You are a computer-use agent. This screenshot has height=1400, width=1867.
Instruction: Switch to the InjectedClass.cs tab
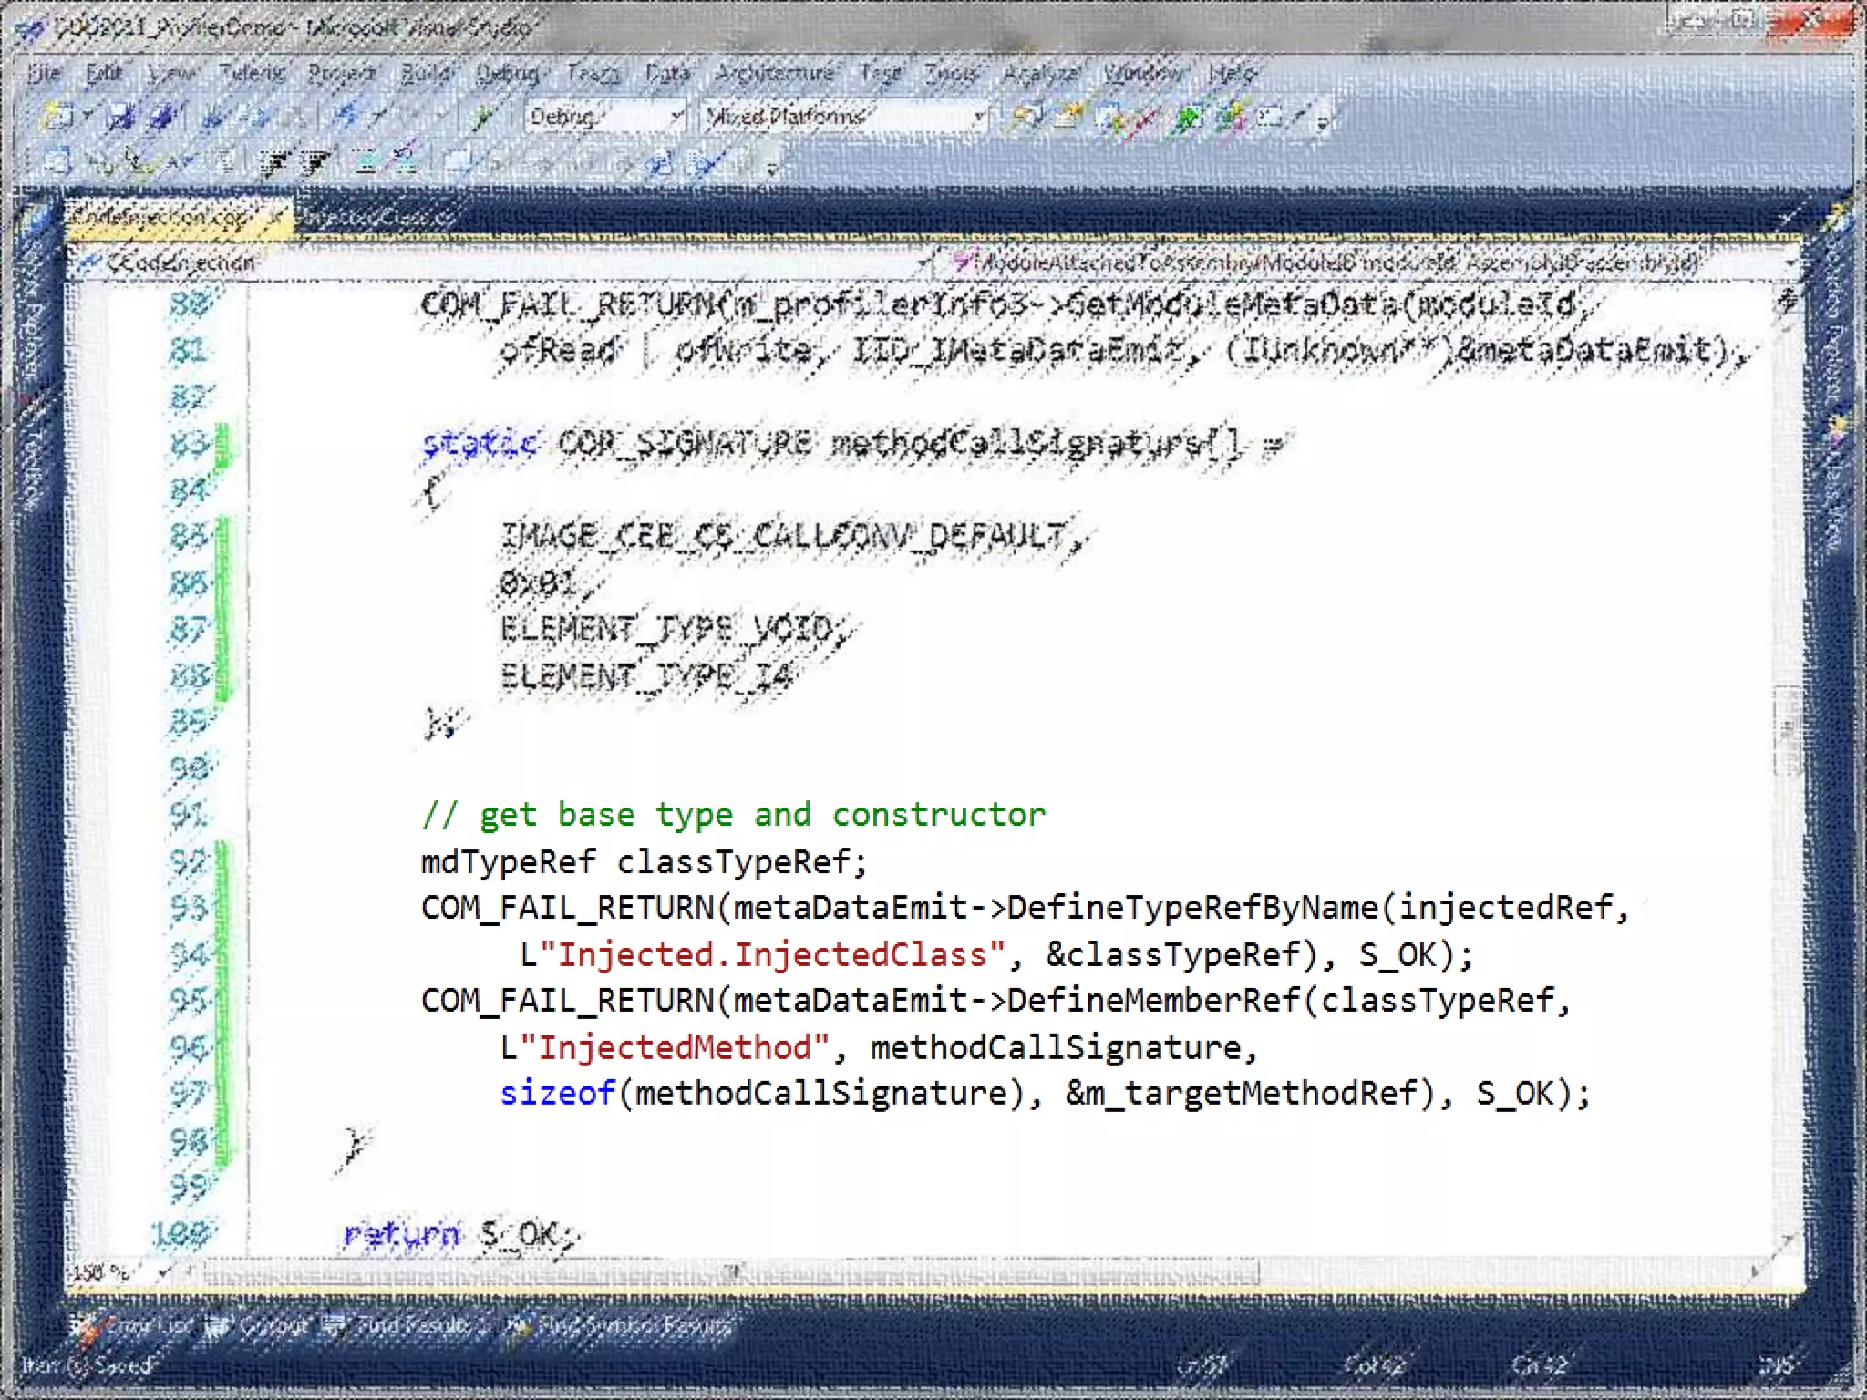(376, 218)
